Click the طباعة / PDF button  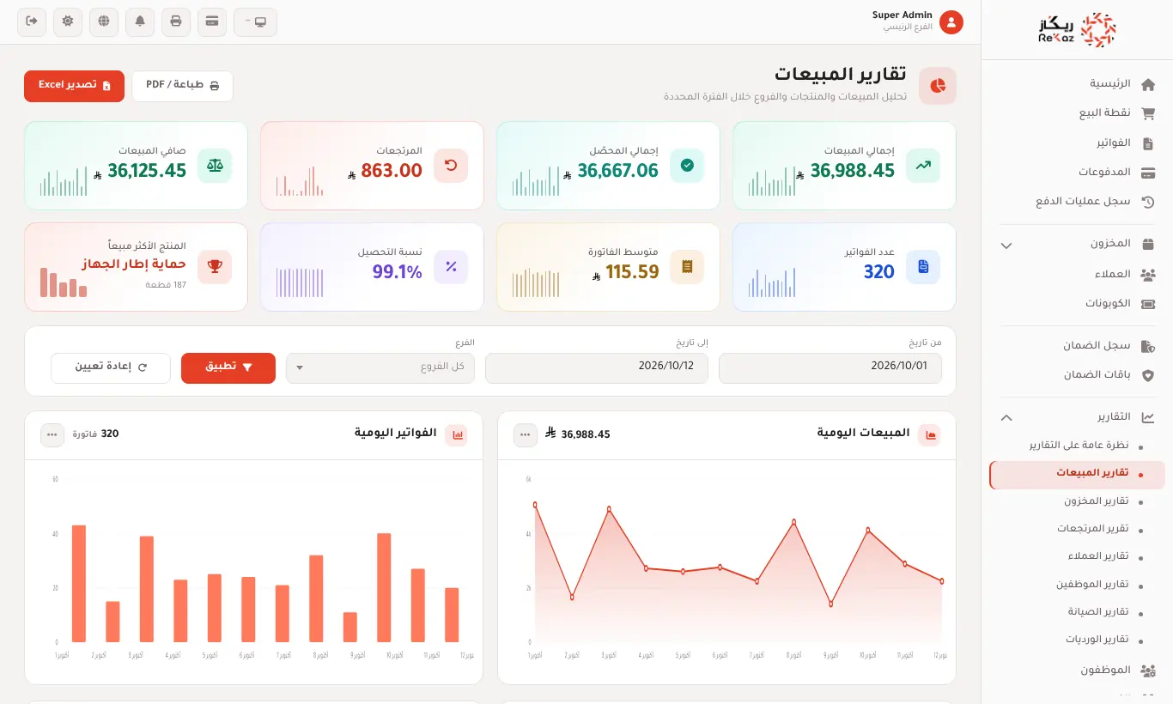pyautogui.click(x=182, y=86)
